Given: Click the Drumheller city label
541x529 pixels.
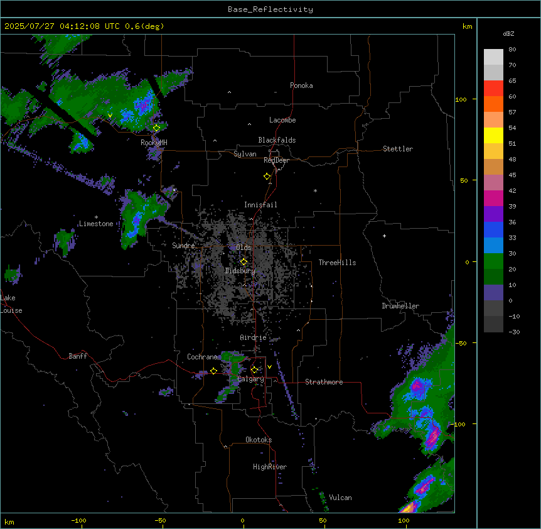Looking at the screenshot, I should pos(400,306).
